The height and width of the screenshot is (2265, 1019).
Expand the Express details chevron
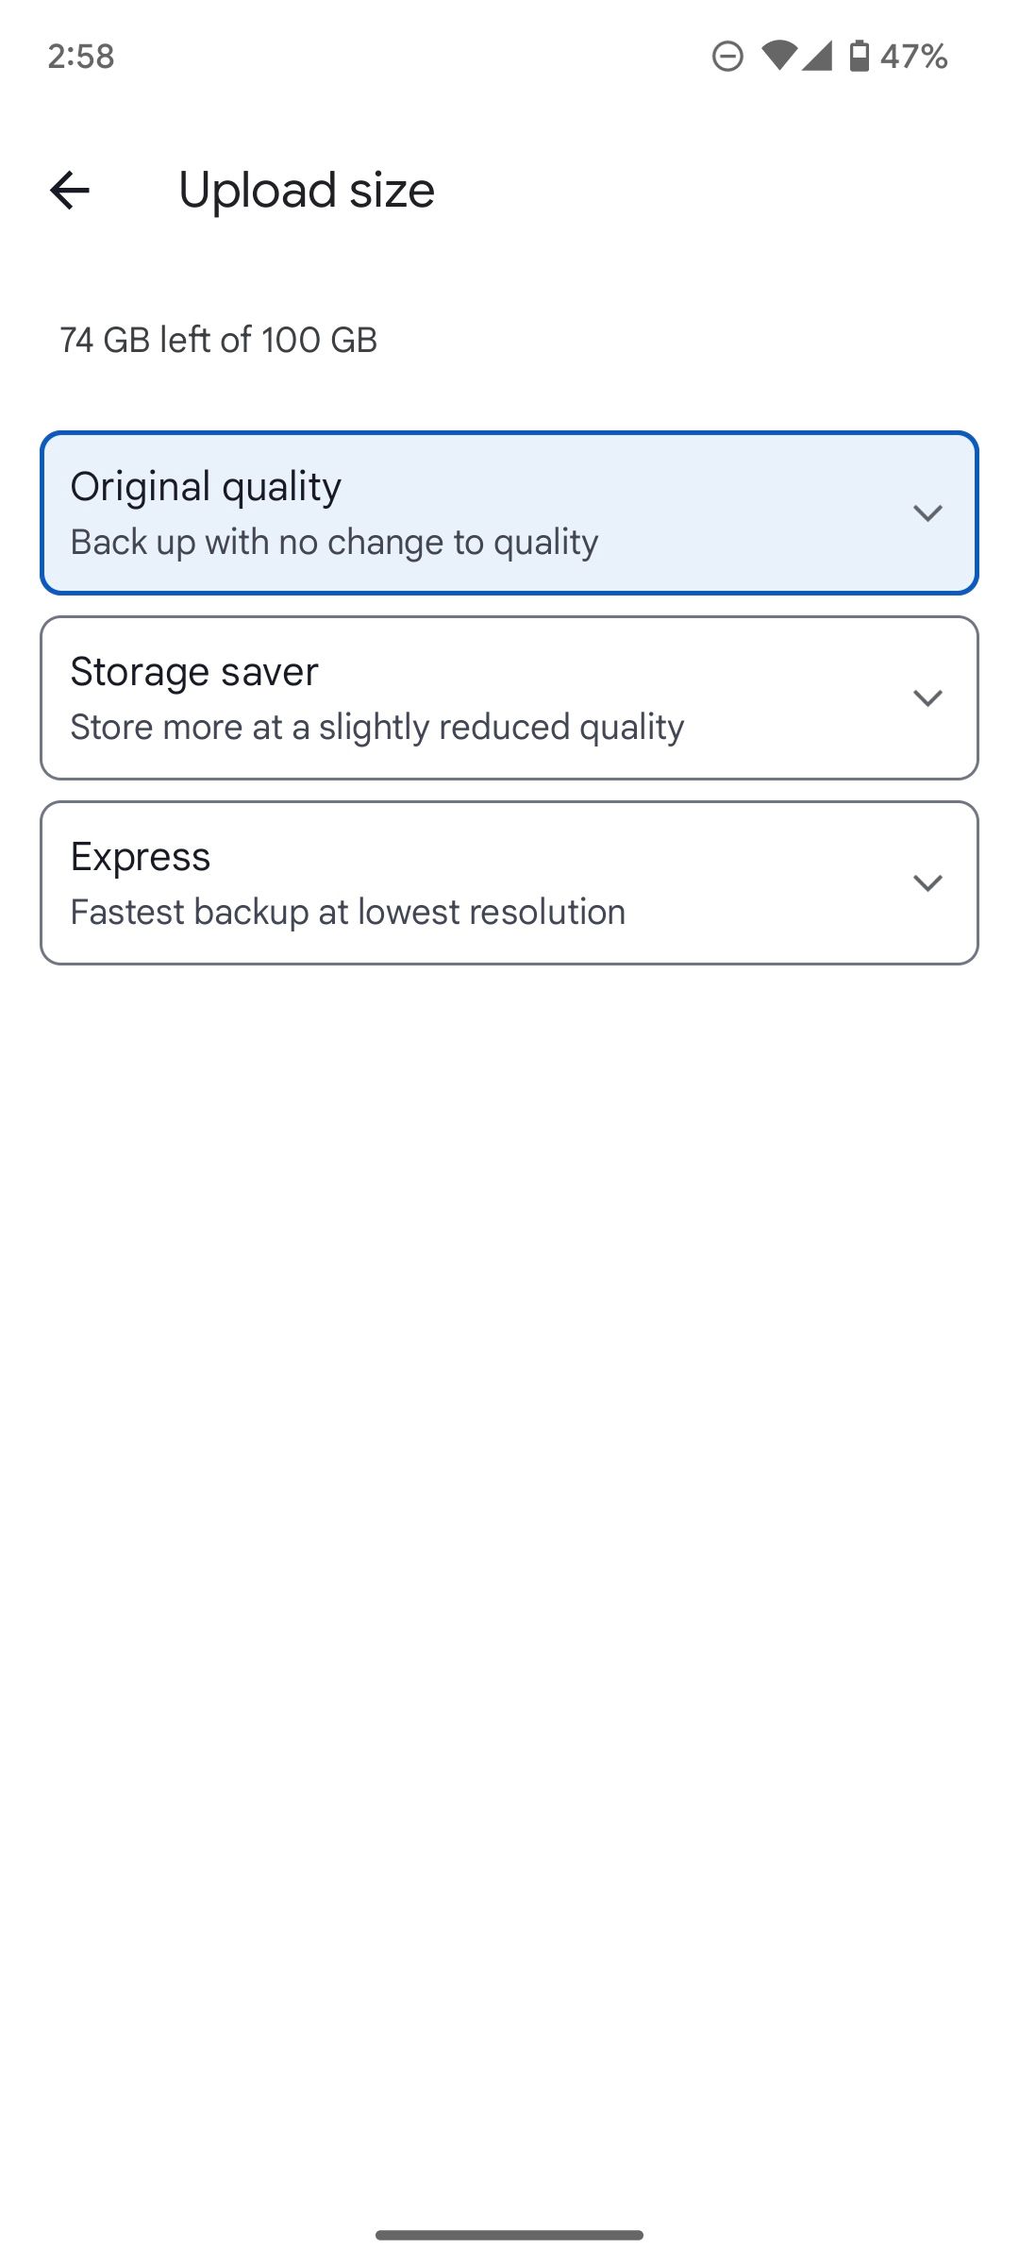point(927,882)
